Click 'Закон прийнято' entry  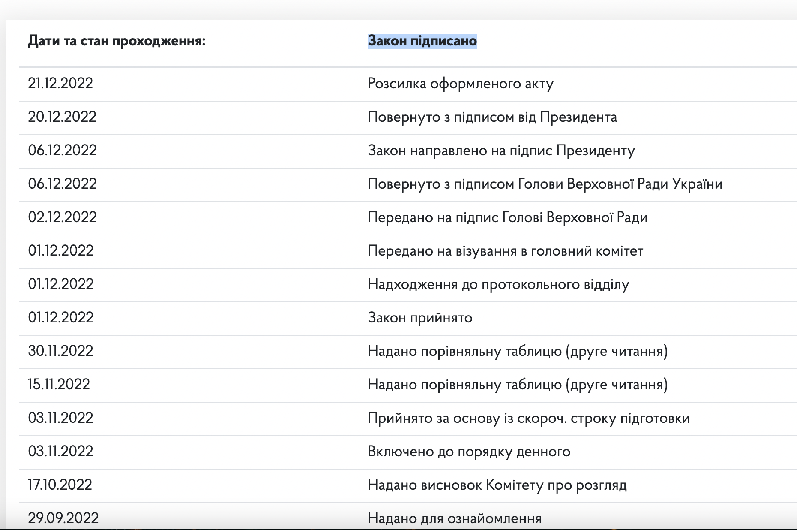(x=420, y=318)
